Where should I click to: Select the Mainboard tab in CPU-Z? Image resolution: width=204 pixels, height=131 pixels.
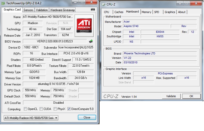[x=132, y=12]
